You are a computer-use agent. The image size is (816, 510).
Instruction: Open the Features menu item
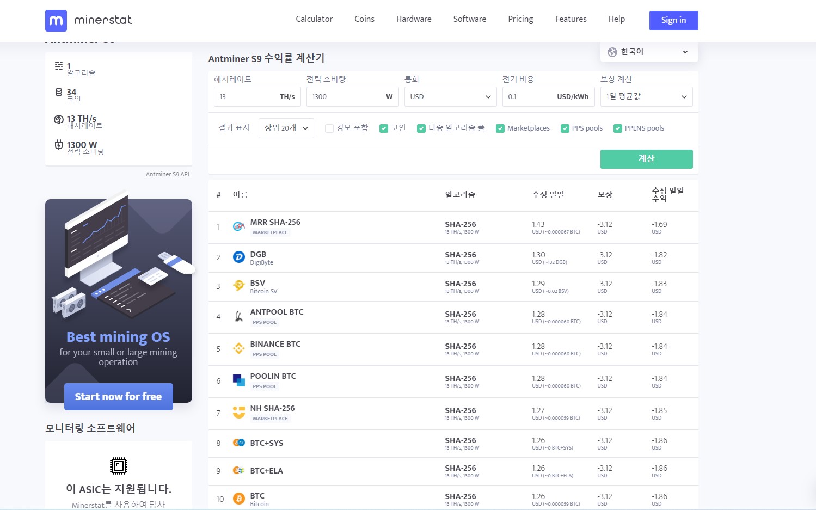(x=571, y=19)
